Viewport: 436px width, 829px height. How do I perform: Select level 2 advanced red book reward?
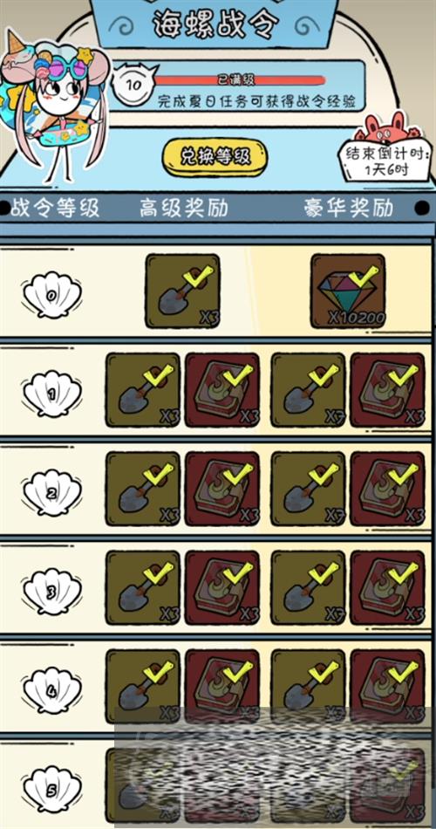click(x=222, y=489)
